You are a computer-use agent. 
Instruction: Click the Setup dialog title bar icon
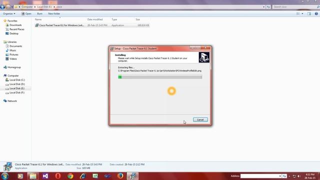111,48
